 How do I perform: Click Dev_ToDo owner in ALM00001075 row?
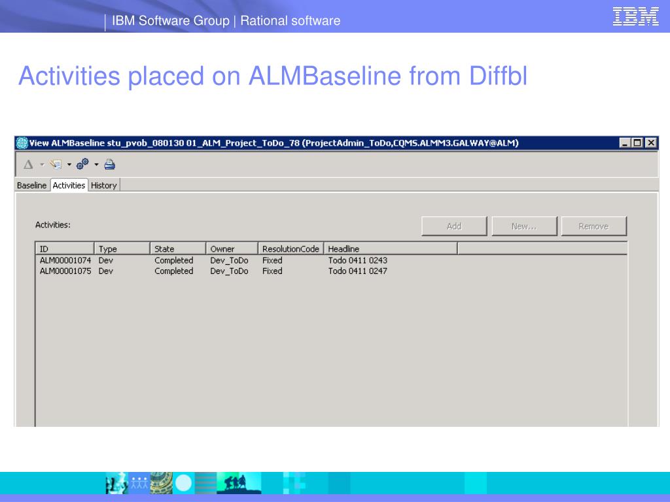pyautogui.click(x=229, y=271)
